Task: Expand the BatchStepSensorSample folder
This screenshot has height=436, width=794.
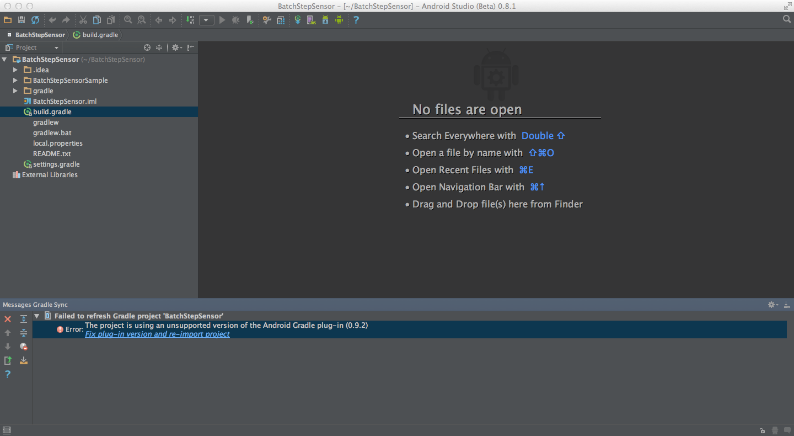Action: click(x=15, y=81)
